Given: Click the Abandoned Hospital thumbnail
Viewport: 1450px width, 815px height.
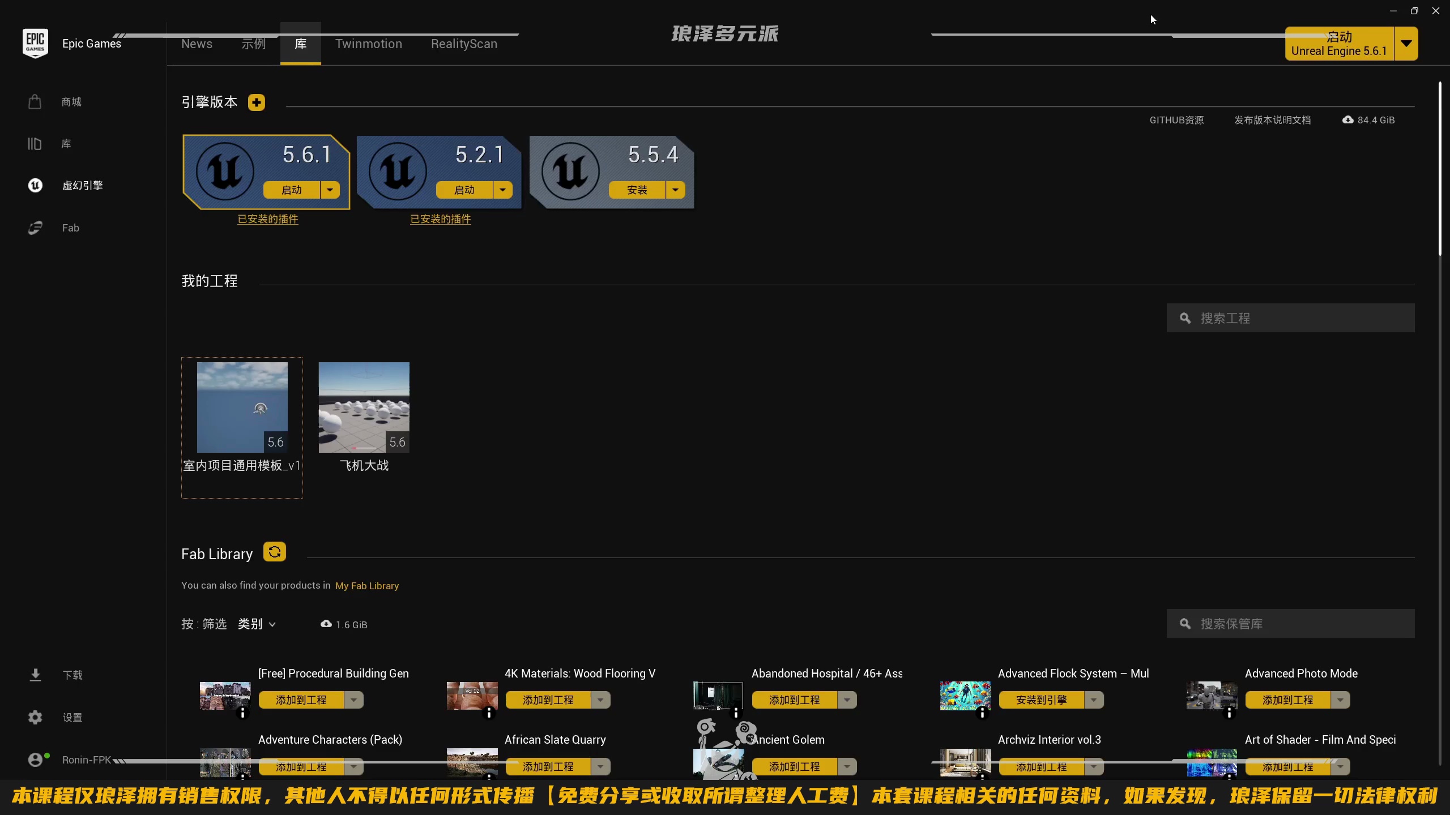Looking at the screenshot, I should [x=718, y=696].
